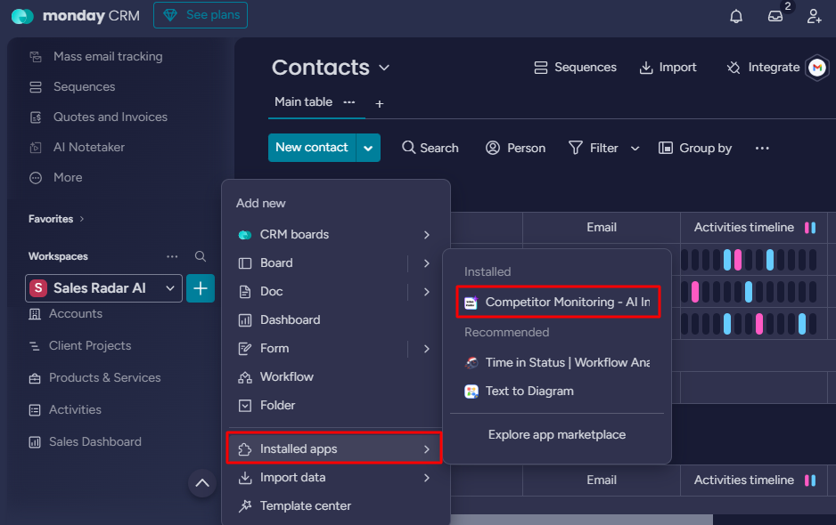Click the Integrate button

(x=763, y=68)
